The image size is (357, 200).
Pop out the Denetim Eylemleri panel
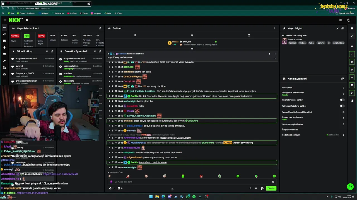pos(100,51)
